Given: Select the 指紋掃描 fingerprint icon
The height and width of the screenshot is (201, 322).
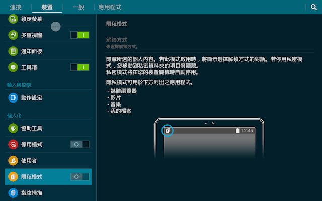Looking at the screenshot, I should tap(13, 193).
